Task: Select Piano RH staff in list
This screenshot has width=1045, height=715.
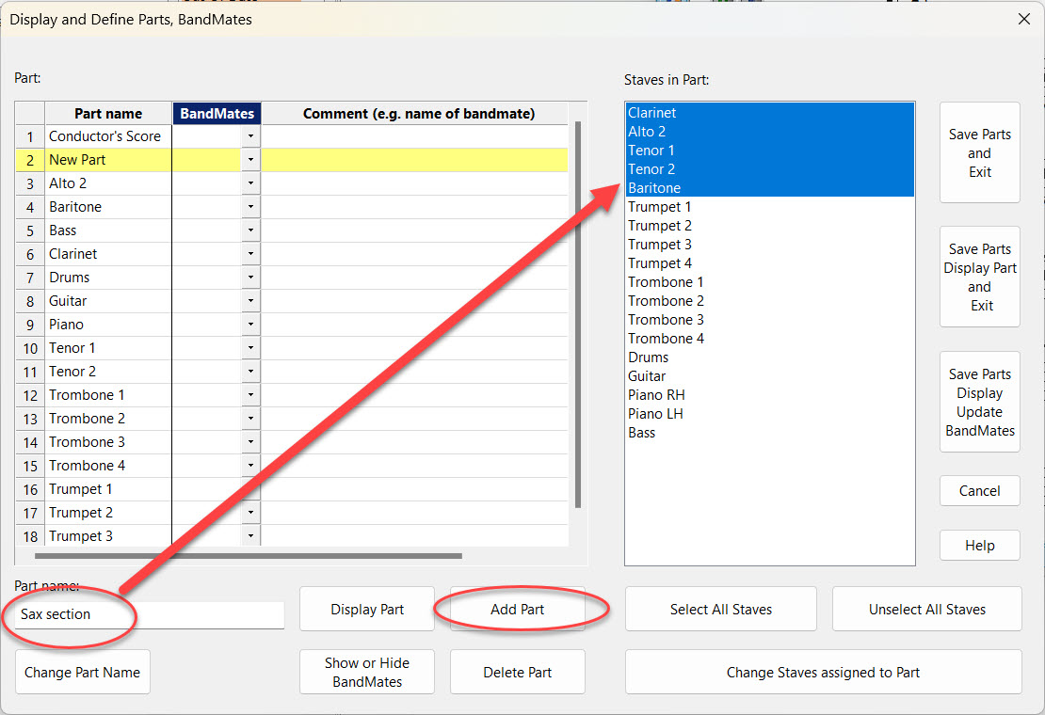Action: tap(656, 395)
